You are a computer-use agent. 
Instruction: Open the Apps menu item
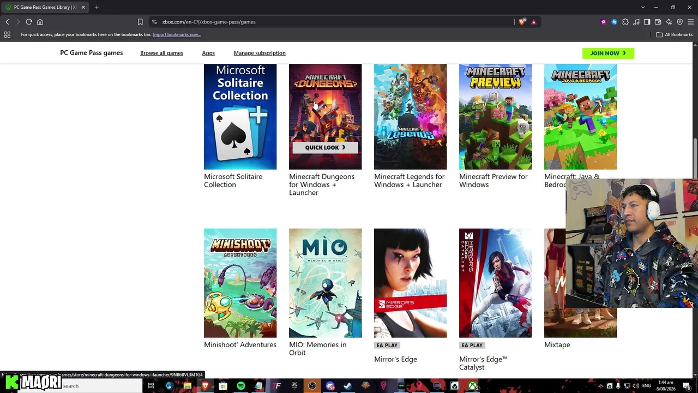tap(208, 53)
